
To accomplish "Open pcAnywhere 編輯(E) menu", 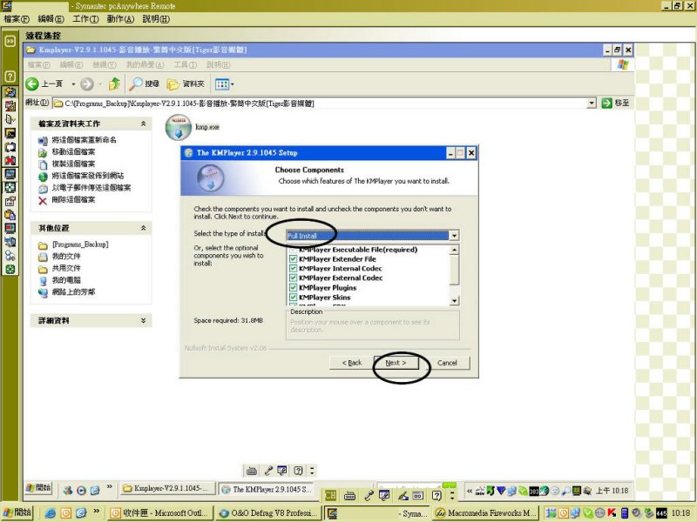I will click(51, 19).
